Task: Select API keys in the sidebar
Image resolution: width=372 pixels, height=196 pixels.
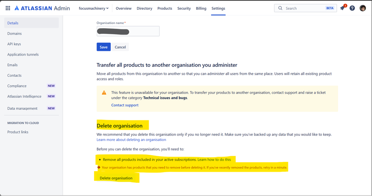Action: [x=32, y=44]
